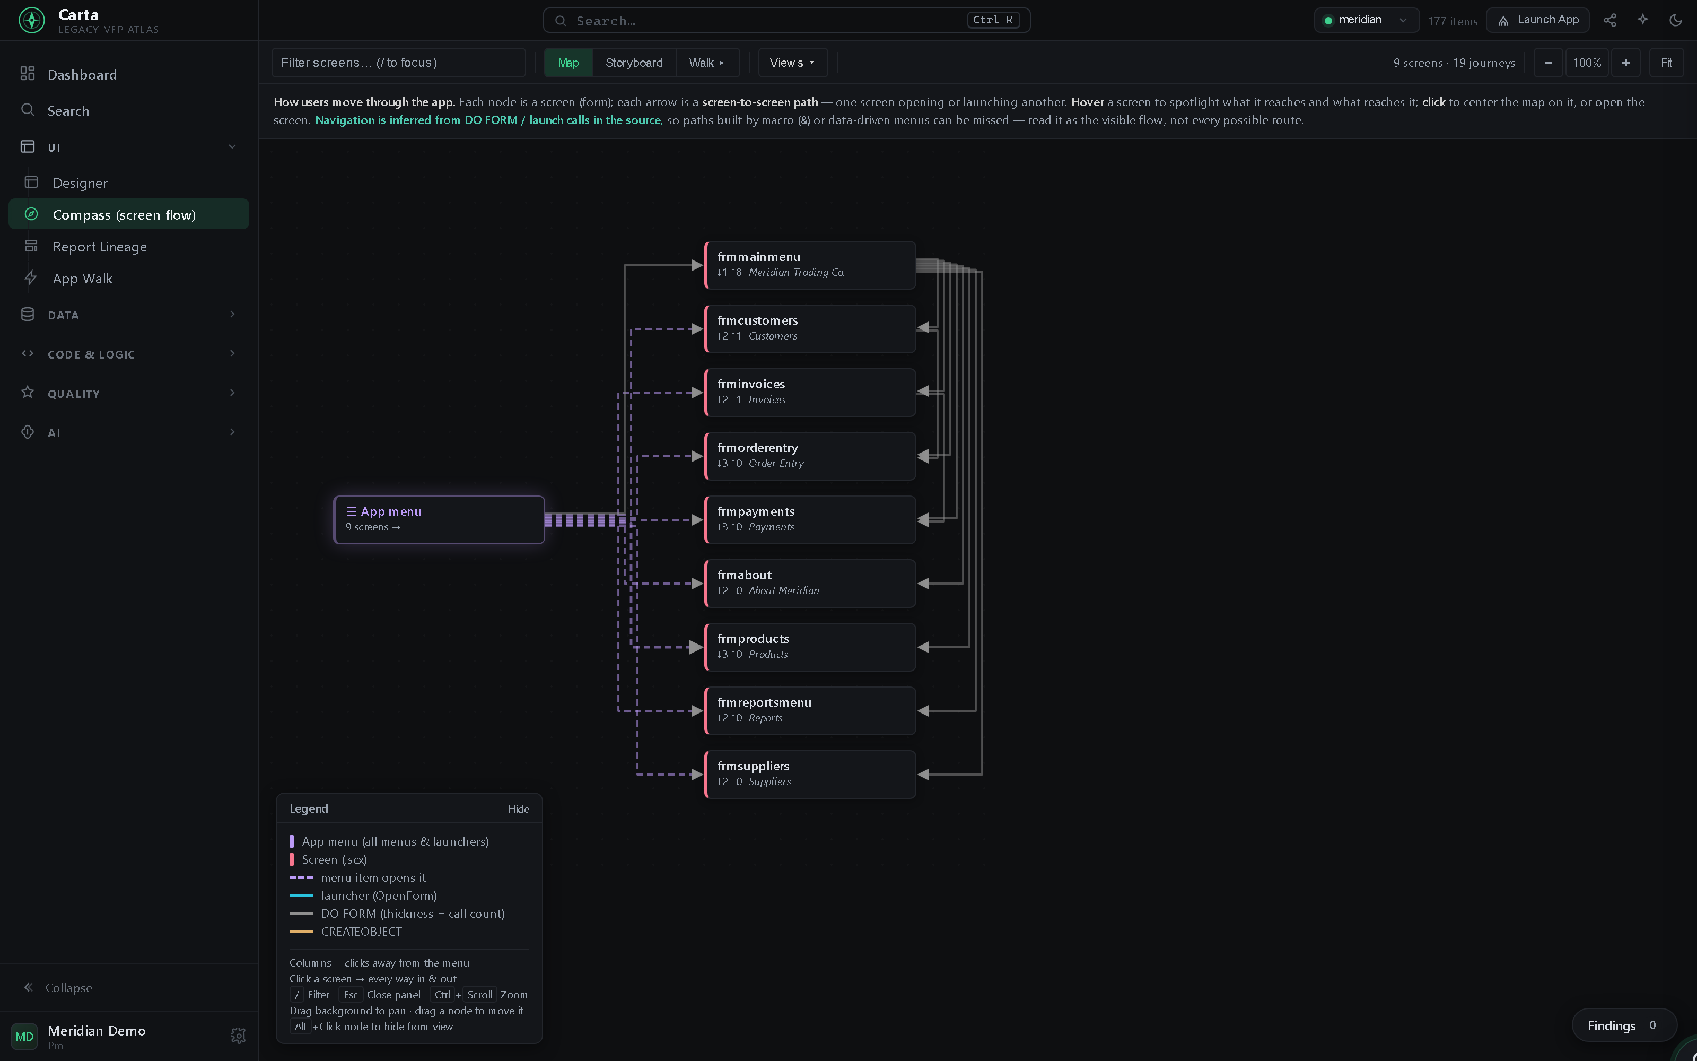Switch to the Storyboard tab
Image resolution: width=1697 pixels, height=1061 pixels.
[634, 63]
